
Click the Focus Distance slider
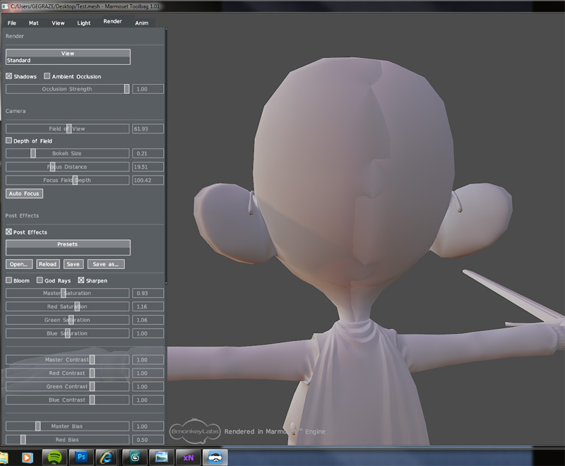click(67, 167)
